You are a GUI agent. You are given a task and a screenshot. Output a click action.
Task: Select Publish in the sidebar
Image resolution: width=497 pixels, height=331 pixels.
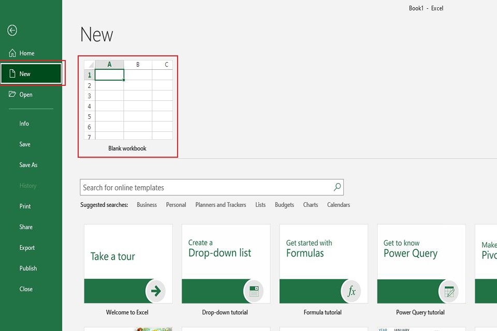(x=31, y=268)
